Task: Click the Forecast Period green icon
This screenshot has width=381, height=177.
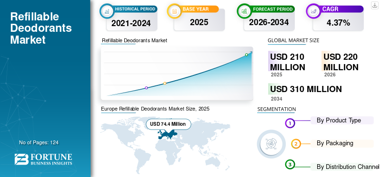Action: point(244,11)
